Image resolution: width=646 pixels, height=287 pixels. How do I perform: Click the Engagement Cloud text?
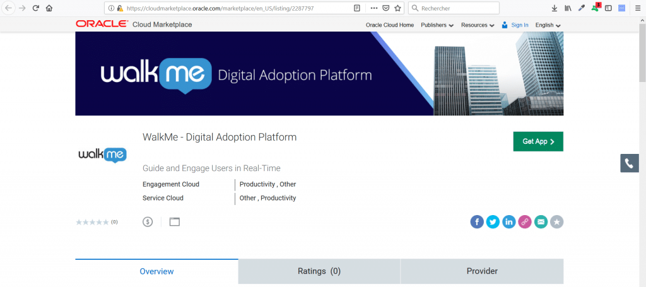pyautogui.click(x=170, y=184)
